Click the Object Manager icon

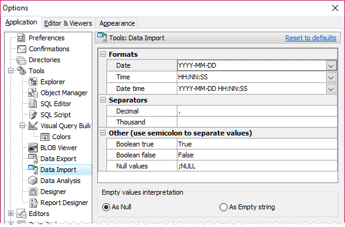click(33, 93)
